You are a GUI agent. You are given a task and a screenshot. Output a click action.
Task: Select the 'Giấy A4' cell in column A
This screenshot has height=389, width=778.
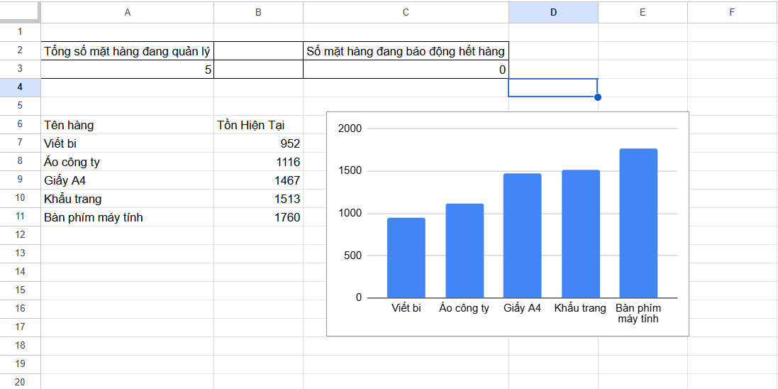coord(128,180)
